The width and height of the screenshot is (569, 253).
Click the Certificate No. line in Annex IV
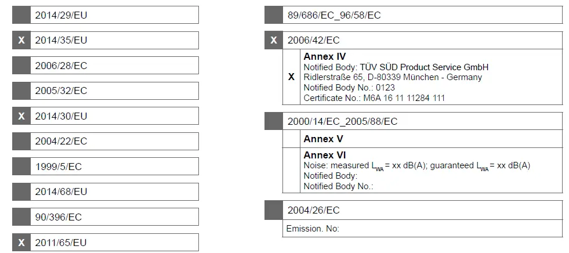click(374, 98)
